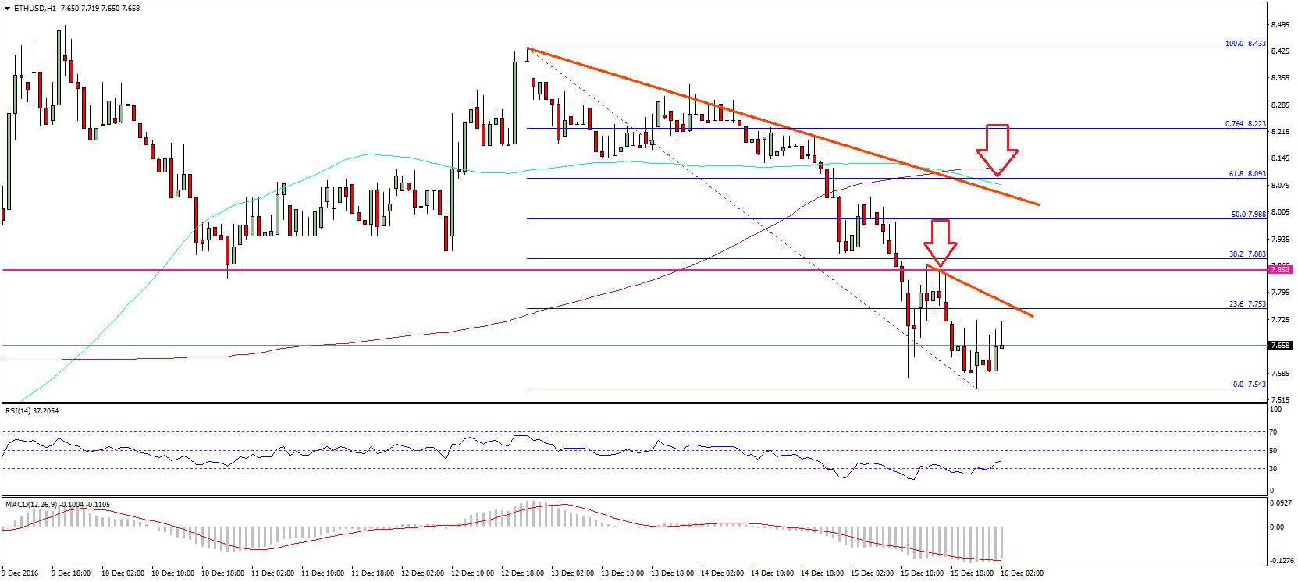Click the Fibonacci label 0.0 7.543

tap(1250, 385)
